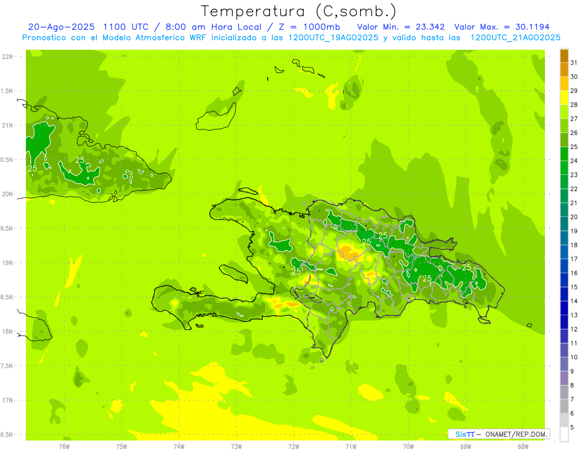Click the '22N' latitude axis label
The height and width of the screenshot is (453, 587).
(x=8, y=57)
